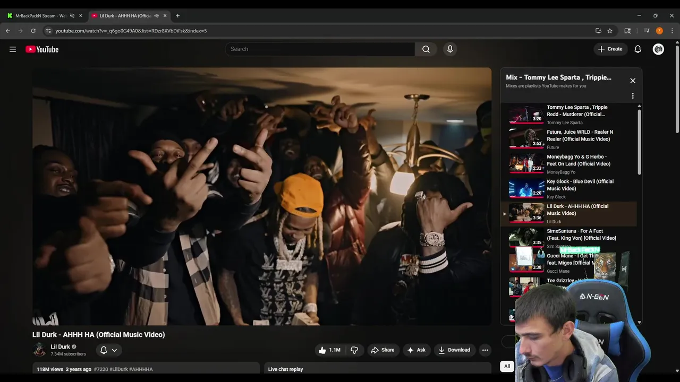Bookmark this page with the star
The height and width of the screenshot is (382, 680).
610,31
